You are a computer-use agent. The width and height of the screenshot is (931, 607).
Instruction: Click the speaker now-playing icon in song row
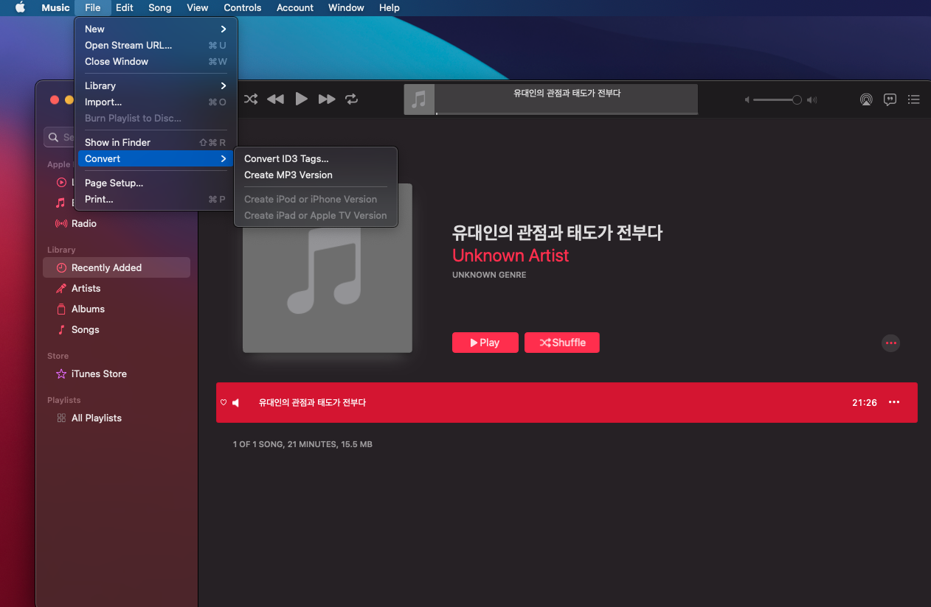click(236, 402)
